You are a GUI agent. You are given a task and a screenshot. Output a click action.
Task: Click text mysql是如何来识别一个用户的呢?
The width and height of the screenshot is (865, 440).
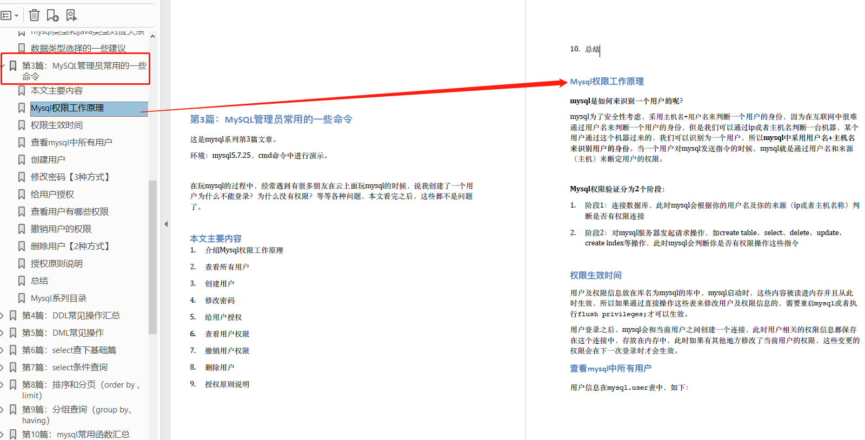click(627, 101)
